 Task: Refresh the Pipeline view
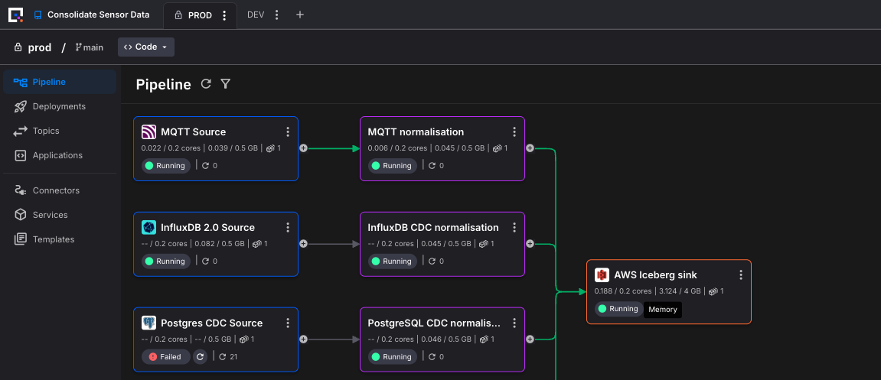(x=206, y=83)
